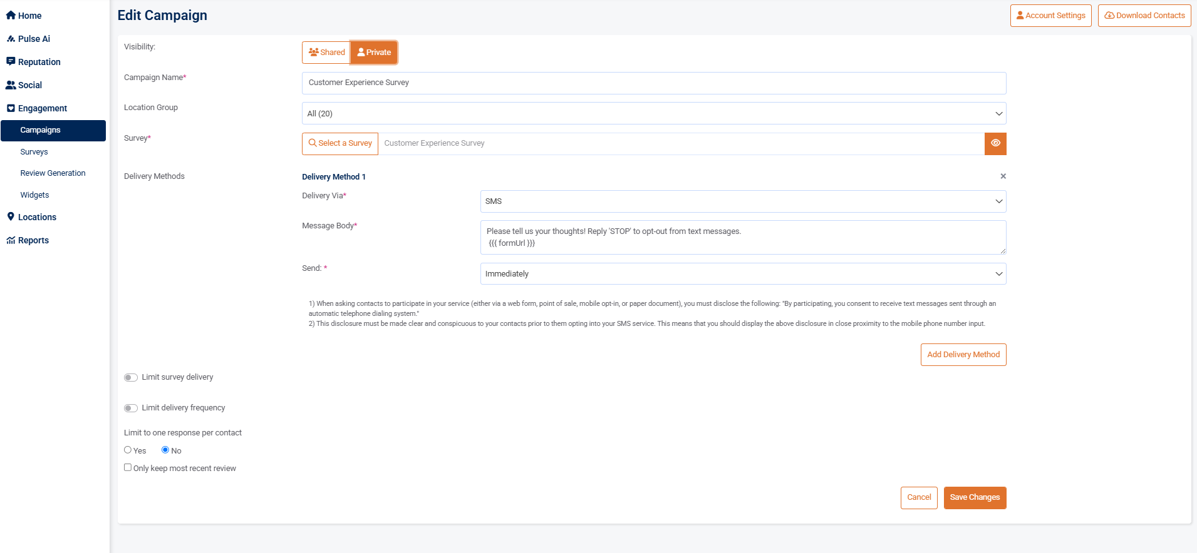The height and width of the screenshot is (553, 1197).
Task: Click Add Delivery Method button
Action: coord(963,355)
